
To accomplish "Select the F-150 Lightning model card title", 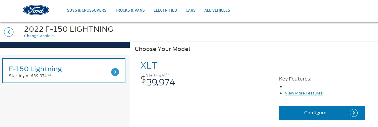I will [x=35, y=69].
